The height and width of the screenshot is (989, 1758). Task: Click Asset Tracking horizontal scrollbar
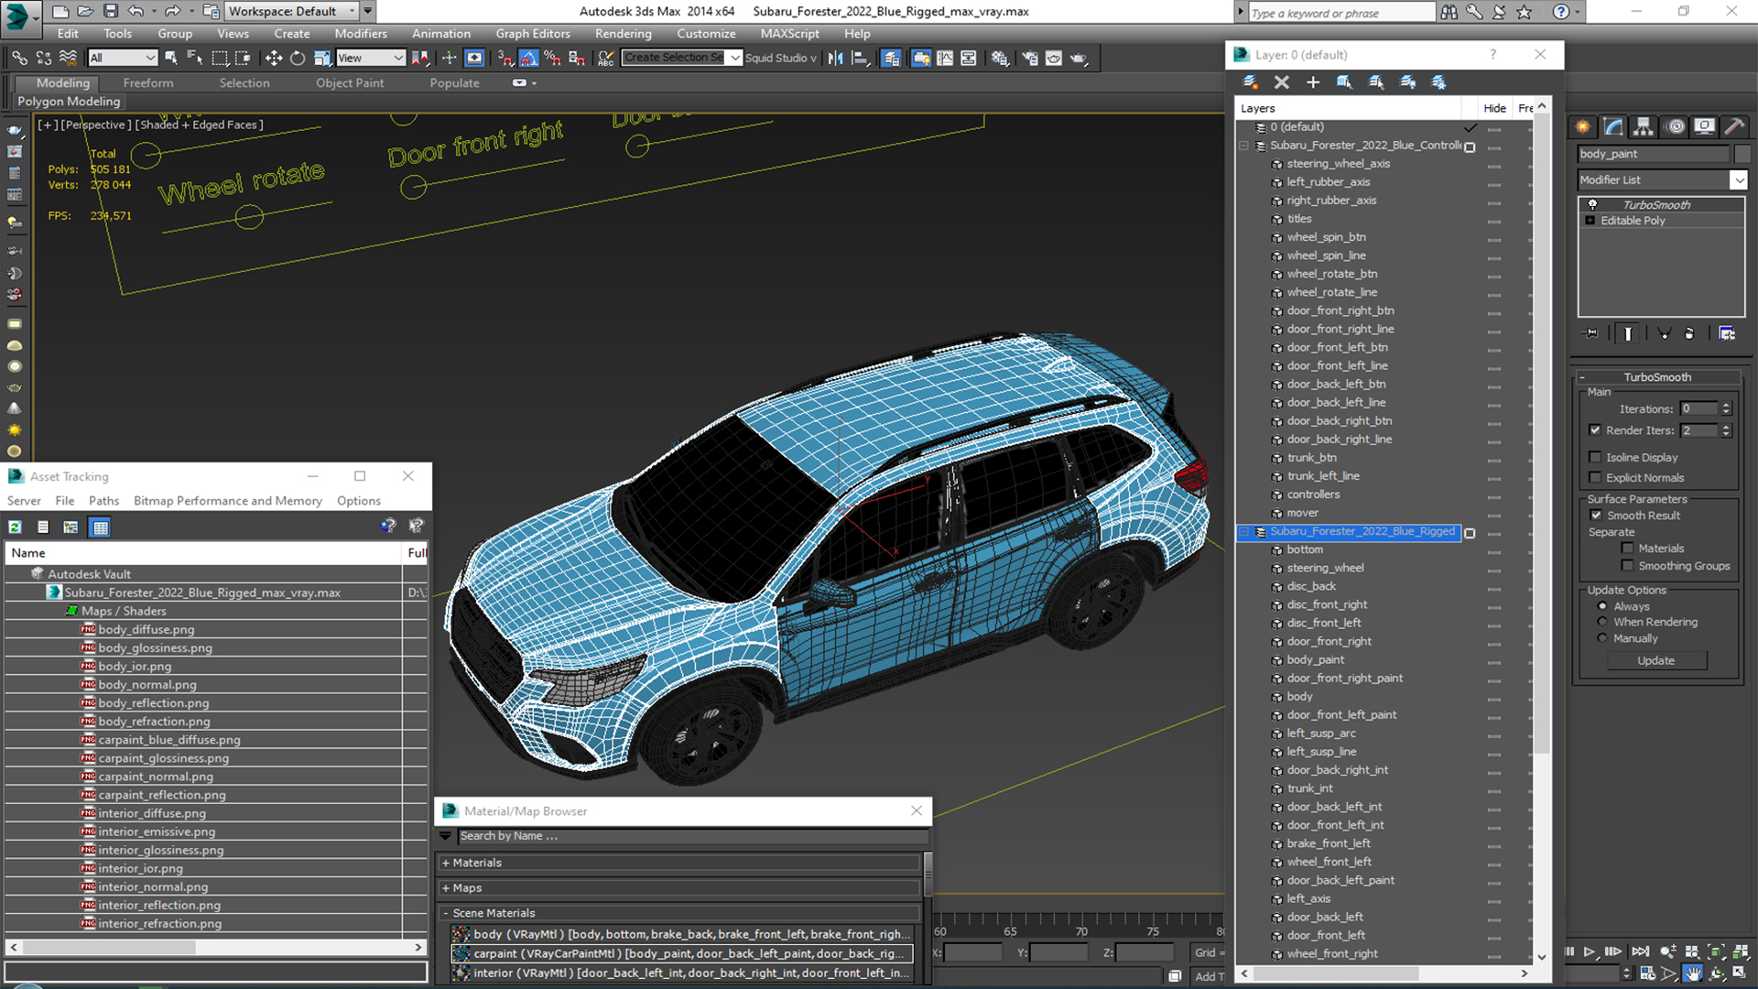click(x=216, y=947)
